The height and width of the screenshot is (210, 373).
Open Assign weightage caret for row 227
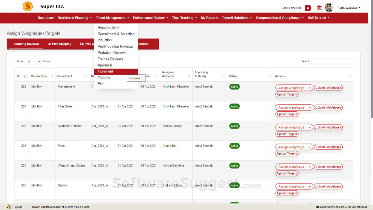[x=310, y=107]
